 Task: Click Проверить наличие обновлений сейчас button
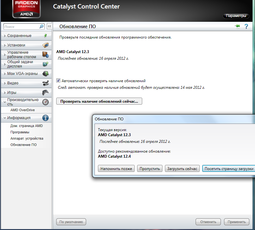coord(99,101)
